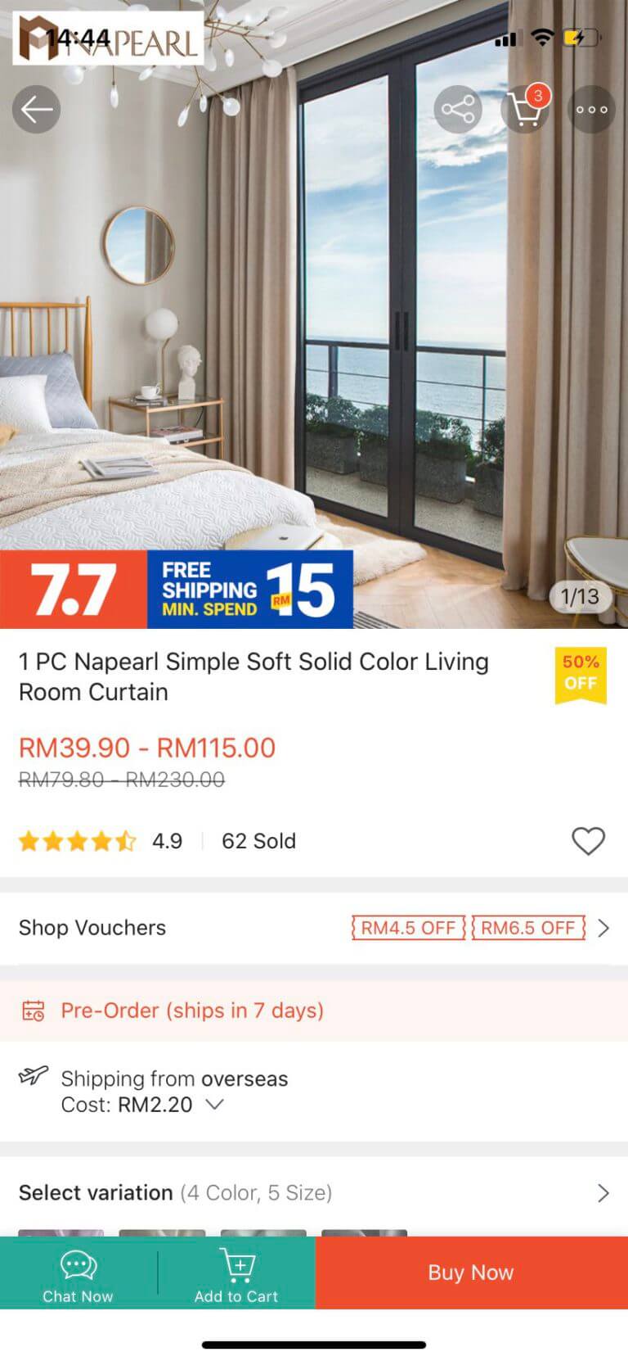628x1361 pixels.
Task: Tap the back arrow icon
Action: (x=36, y=109)
